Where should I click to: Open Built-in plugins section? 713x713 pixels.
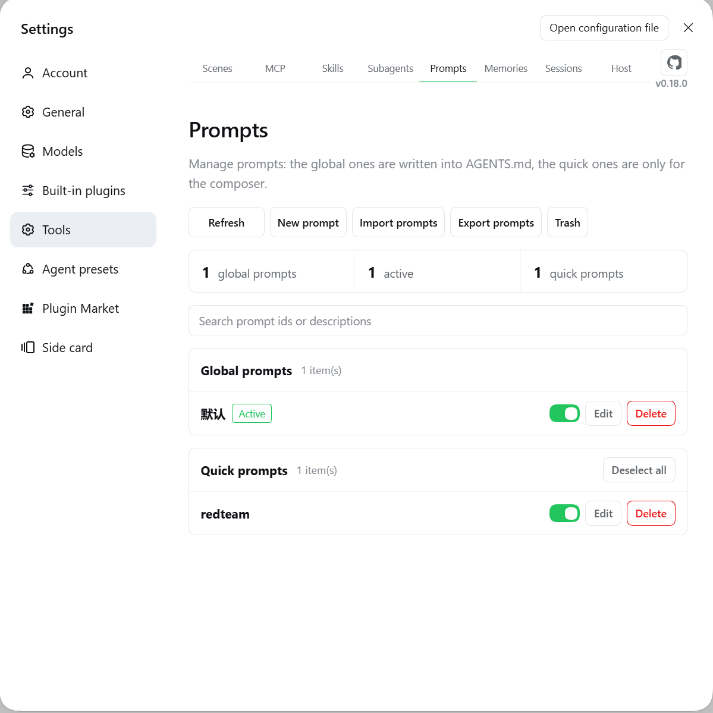83,190
